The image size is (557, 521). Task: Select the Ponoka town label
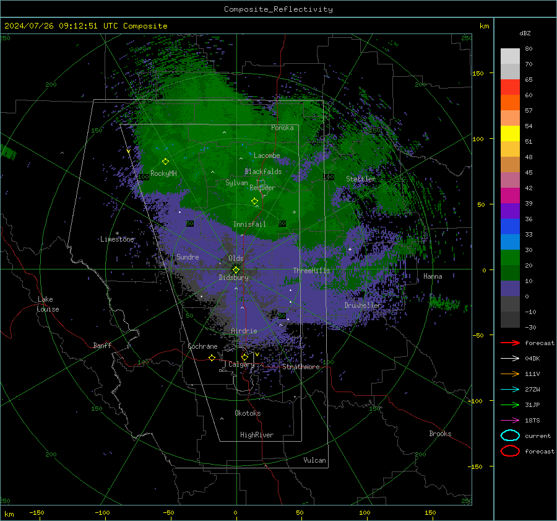[282, 128]
